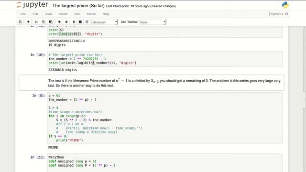Cut the selected cell with scissors icon
The image size is (306, 172).
pyautogui.click(x=36, y=22)
